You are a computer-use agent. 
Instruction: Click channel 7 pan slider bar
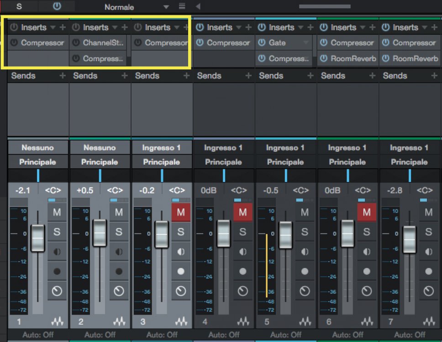409,176
